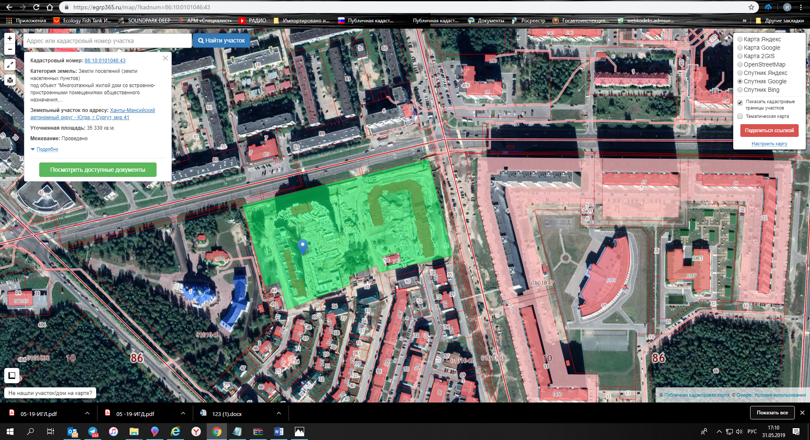Select the Карта Яндекс map layer

[740, 39]
